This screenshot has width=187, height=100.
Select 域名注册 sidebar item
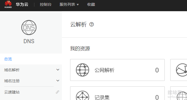point(12,81)
